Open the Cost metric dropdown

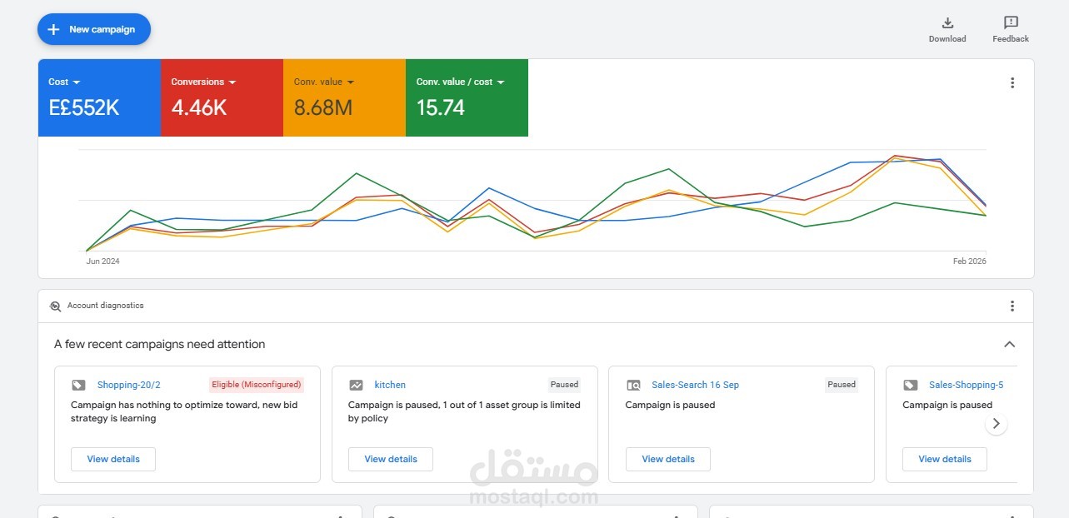click(x=64, y=82)
